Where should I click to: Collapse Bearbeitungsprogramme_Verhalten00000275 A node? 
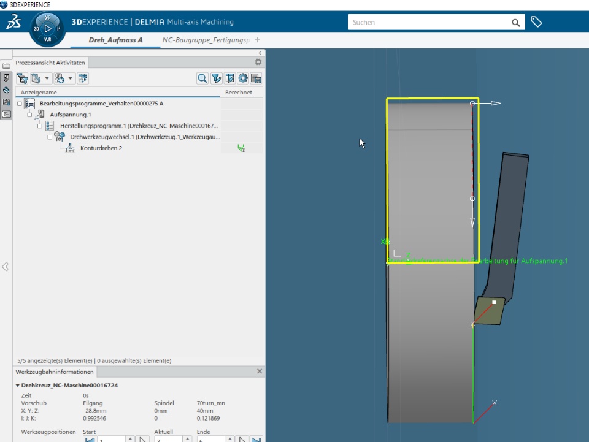tap(20, 104)
